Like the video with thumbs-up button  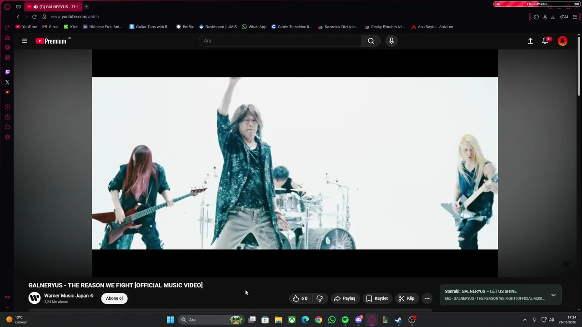[x=300, y=298]
